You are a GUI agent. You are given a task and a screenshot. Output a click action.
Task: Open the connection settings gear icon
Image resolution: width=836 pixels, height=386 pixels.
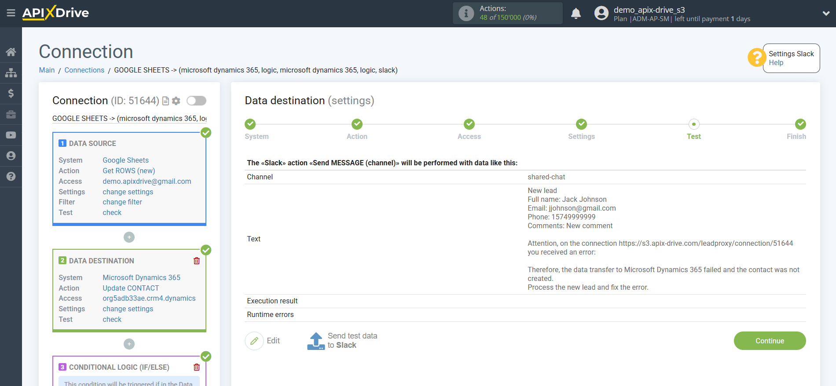point(176,101)
